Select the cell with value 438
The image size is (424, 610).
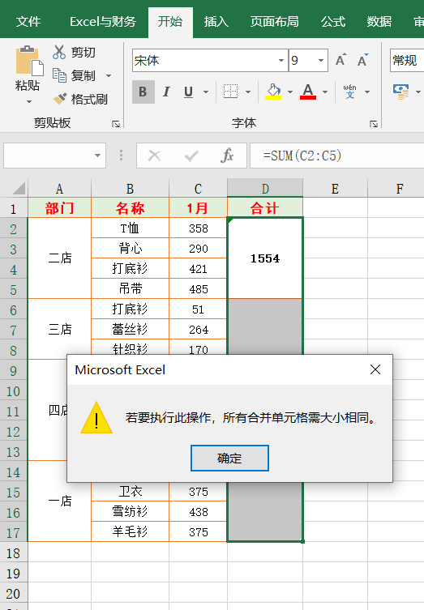198,511
